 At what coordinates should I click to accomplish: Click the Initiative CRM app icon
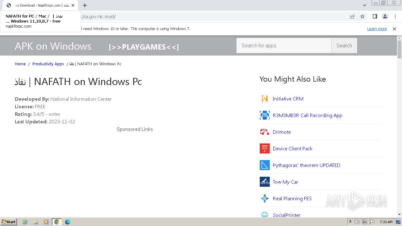pos(265,99)
